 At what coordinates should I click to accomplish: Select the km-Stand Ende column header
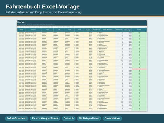96,30
